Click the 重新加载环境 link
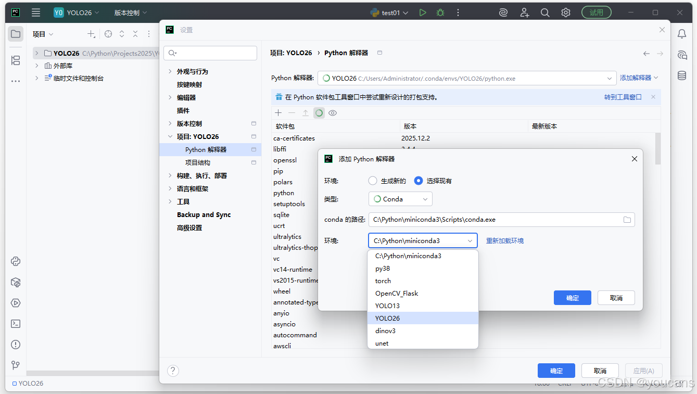Image resolution: width=697 pixels, height=394 pixels. (505, 241)
